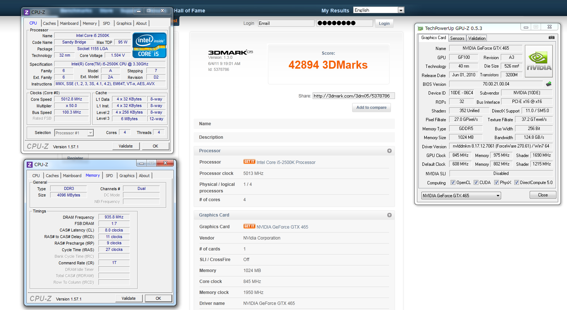The height and width of the screenshot is (310, 567).
Task: Click the password input field
Action: pyautogui.click(x=345, y=23)
